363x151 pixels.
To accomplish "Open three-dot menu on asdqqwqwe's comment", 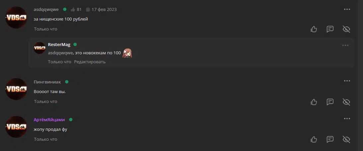I will tap(347, 9).
